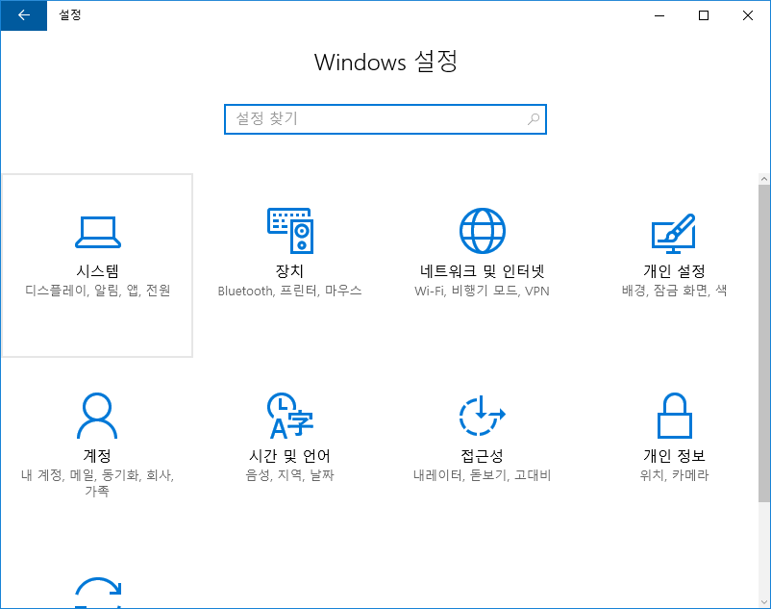Image resolution: width=771 pixels, height=609 pixels.
Task: Click the scrollbar up arrow
Action: point(763,179)
